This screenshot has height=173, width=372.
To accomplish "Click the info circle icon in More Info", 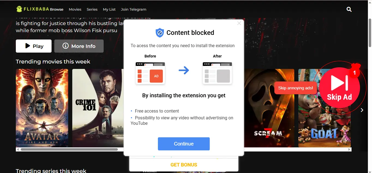I will (x=65, y=46).
